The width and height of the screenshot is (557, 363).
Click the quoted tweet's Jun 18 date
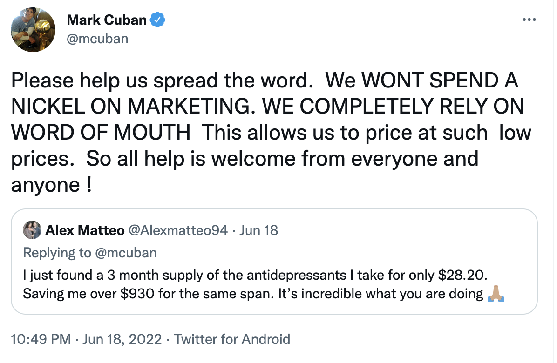[258, 230]
